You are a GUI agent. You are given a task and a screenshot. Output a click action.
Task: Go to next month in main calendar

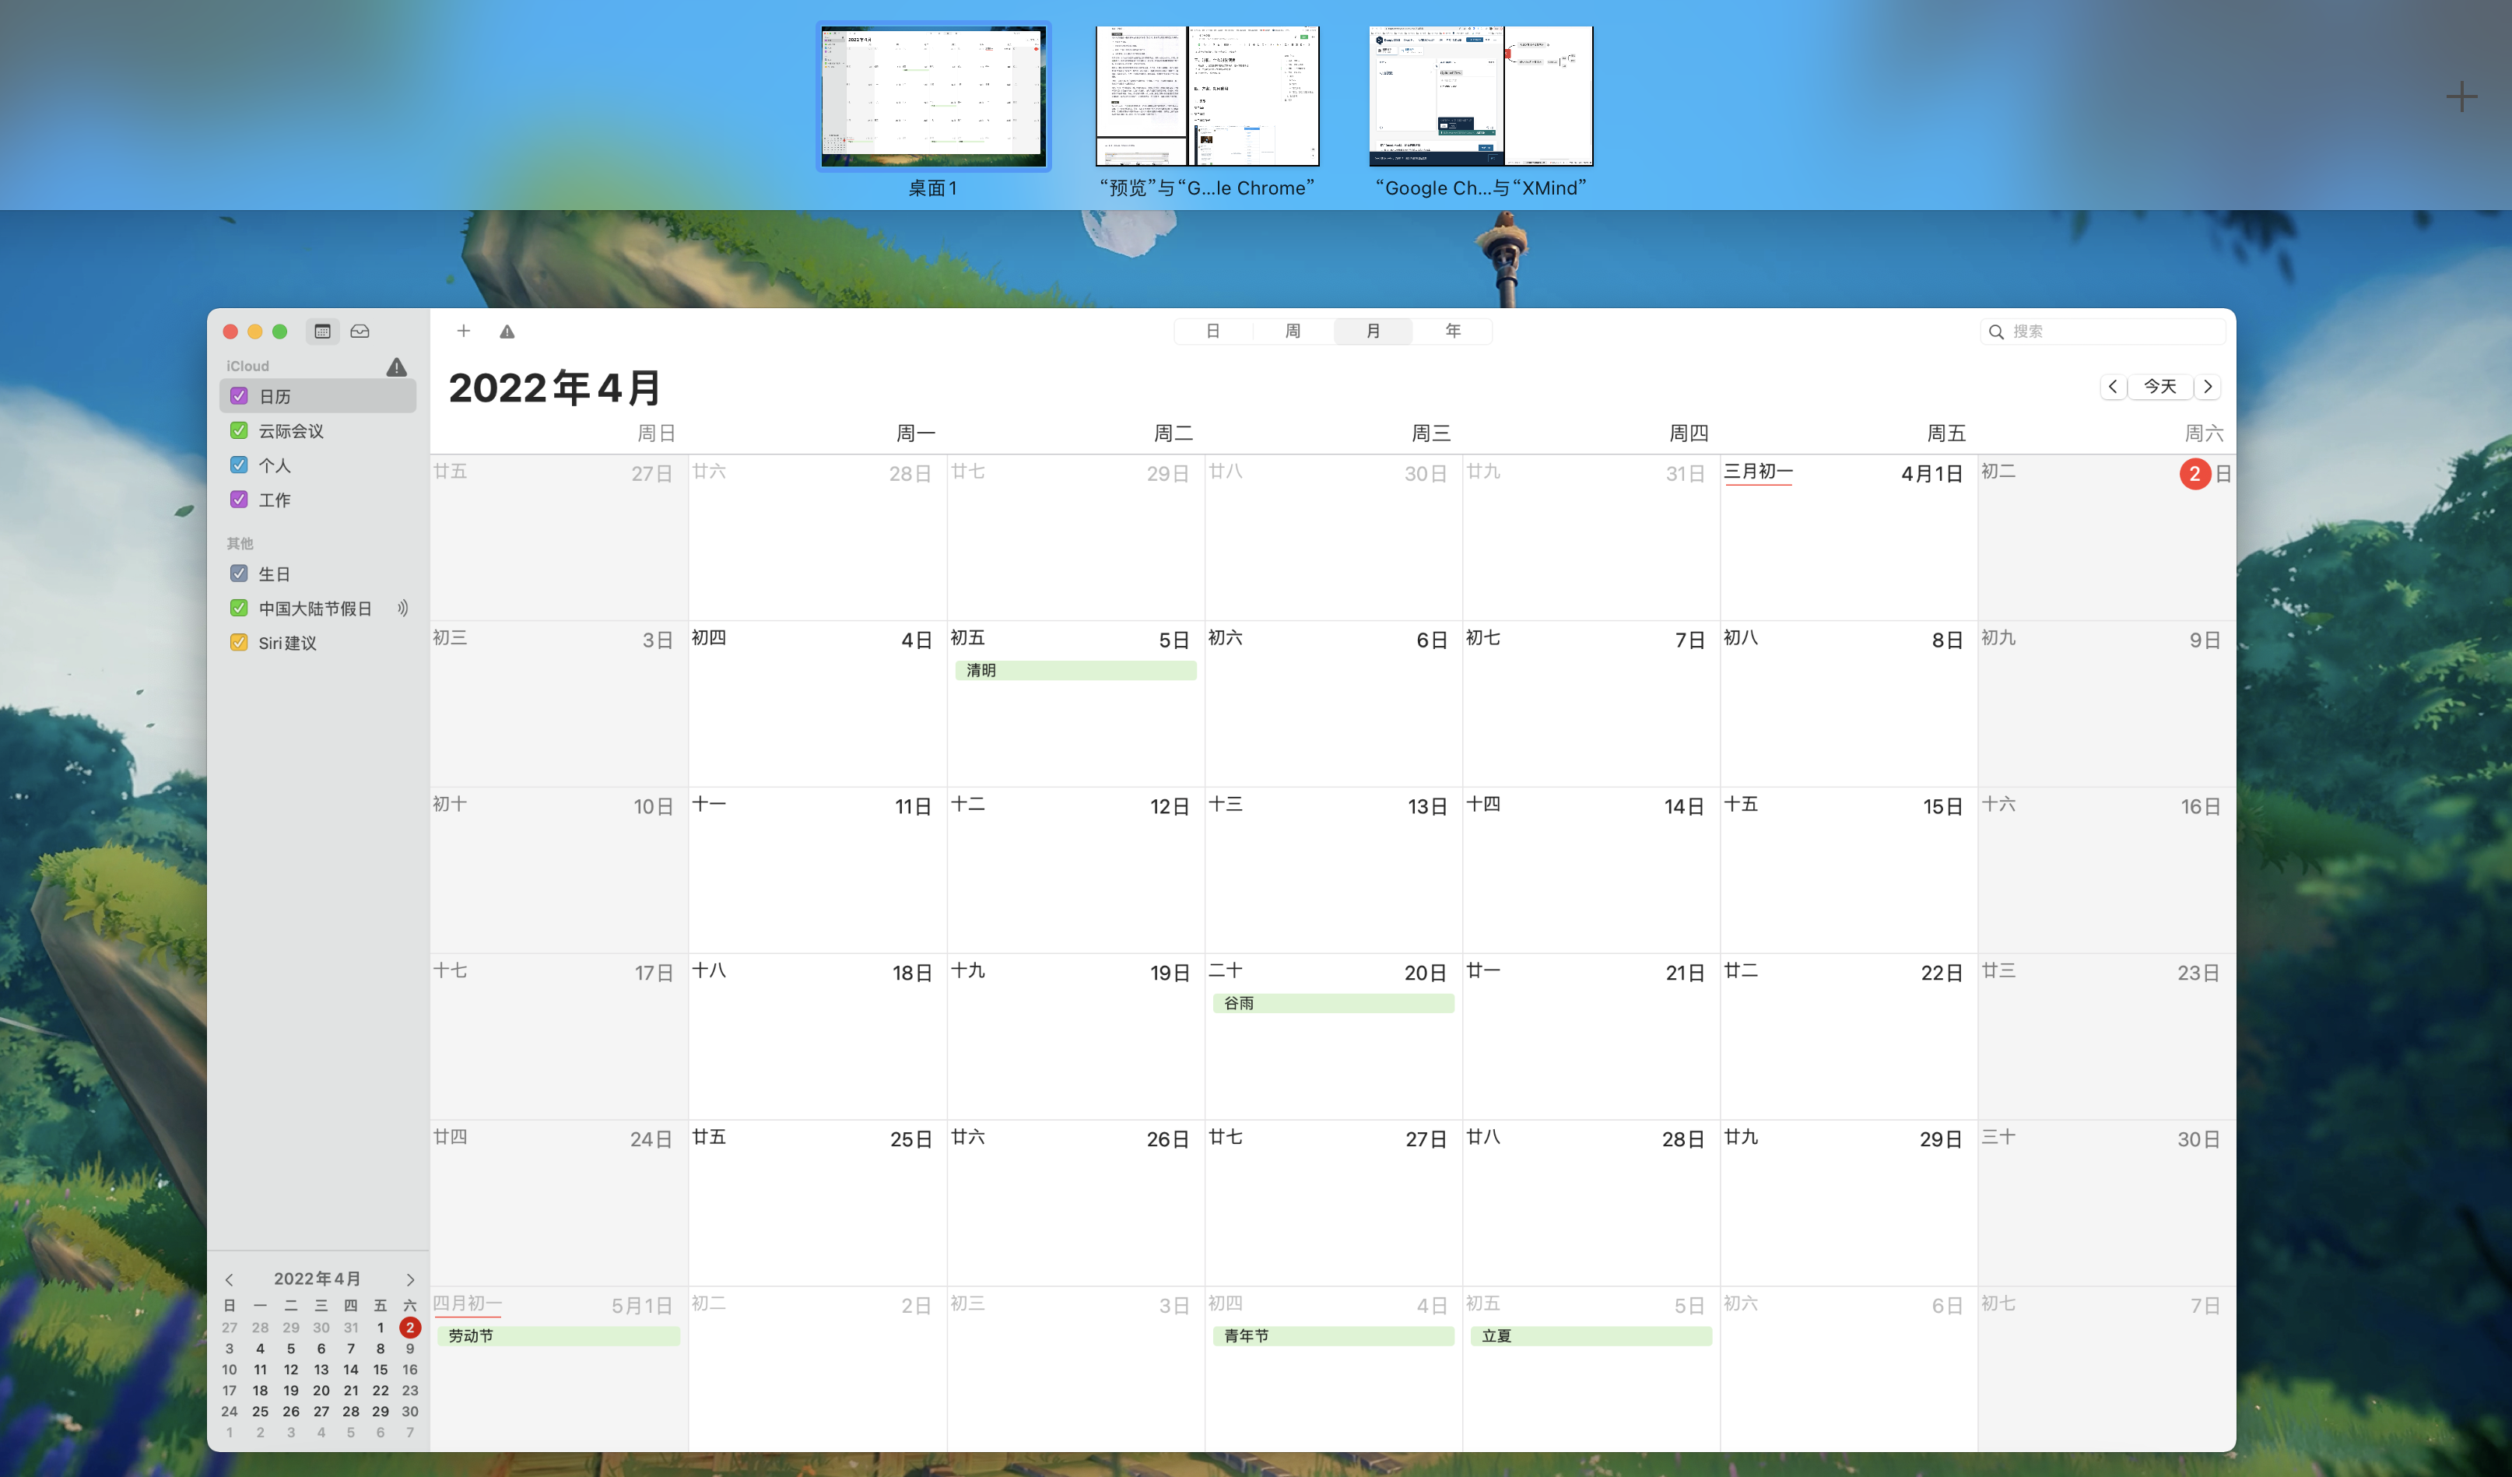pyautogui.click(x=2208, y=387)
